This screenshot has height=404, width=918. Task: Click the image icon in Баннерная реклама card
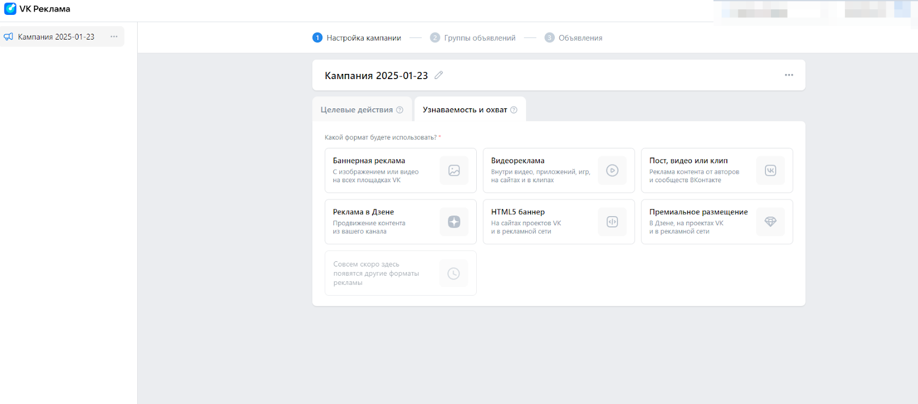(454, 171)
